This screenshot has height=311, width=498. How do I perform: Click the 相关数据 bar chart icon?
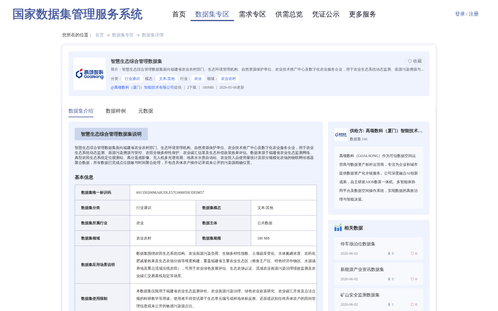click(338, 228)
